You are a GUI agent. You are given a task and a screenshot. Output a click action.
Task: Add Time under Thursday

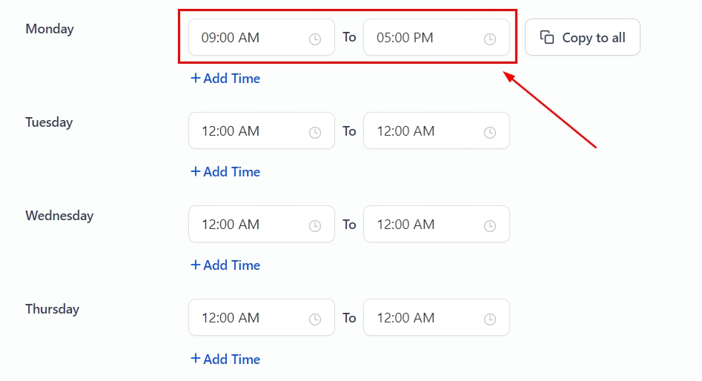(225, 359)
